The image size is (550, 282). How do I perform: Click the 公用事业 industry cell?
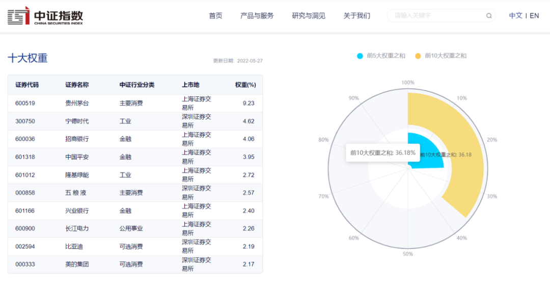click(x=131, y=228)
